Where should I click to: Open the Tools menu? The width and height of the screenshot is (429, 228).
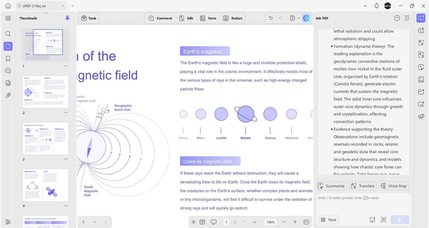tap(88, 18)
